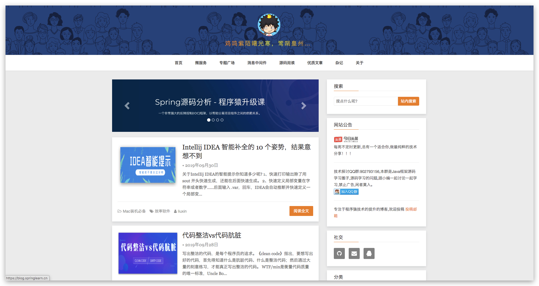Click the author icon beside liuxin
Viewport: 539px width, 286px height.
point(175,211)
